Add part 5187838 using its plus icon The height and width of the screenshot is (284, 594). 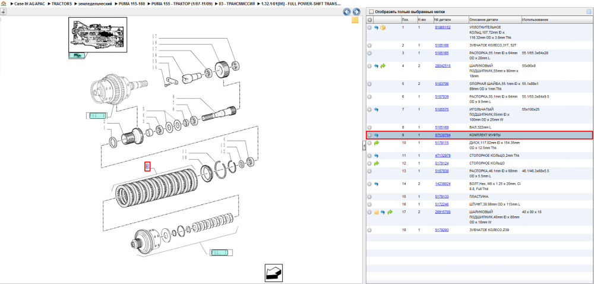369,171
